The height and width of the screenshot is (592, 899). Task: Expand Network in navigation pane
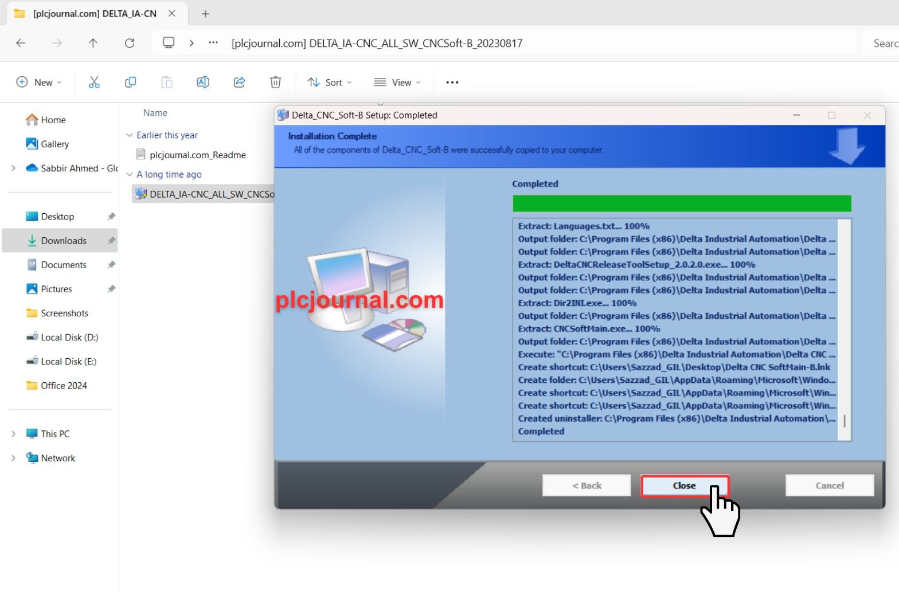click(x=13, y=458)
